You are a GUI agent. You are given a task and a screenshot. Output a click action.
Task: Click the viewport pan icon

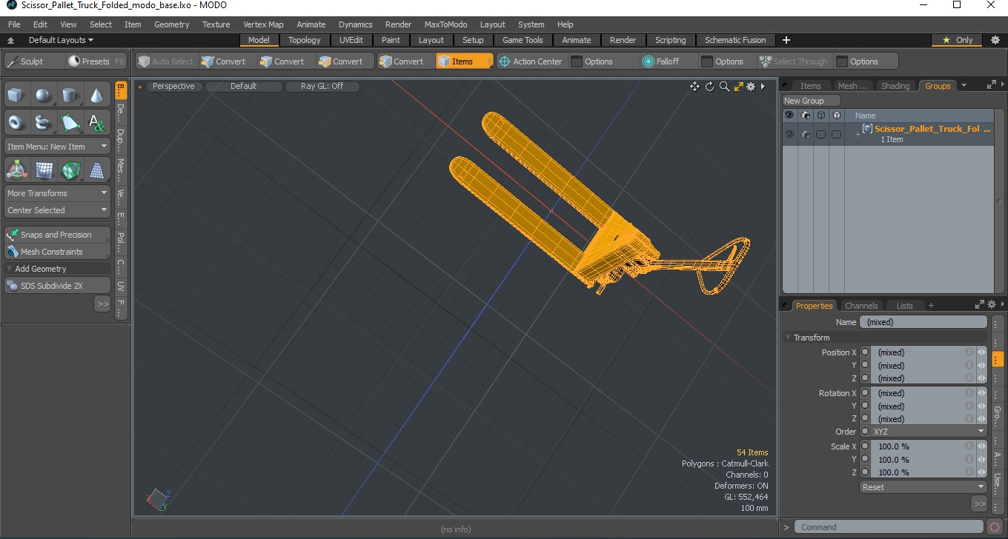pyautogui.click(x=694, y=87)
